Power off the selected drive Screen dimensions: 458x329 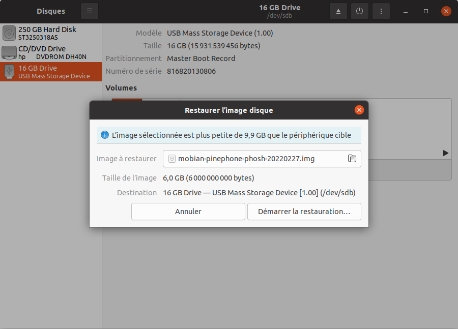pos(359,11)
